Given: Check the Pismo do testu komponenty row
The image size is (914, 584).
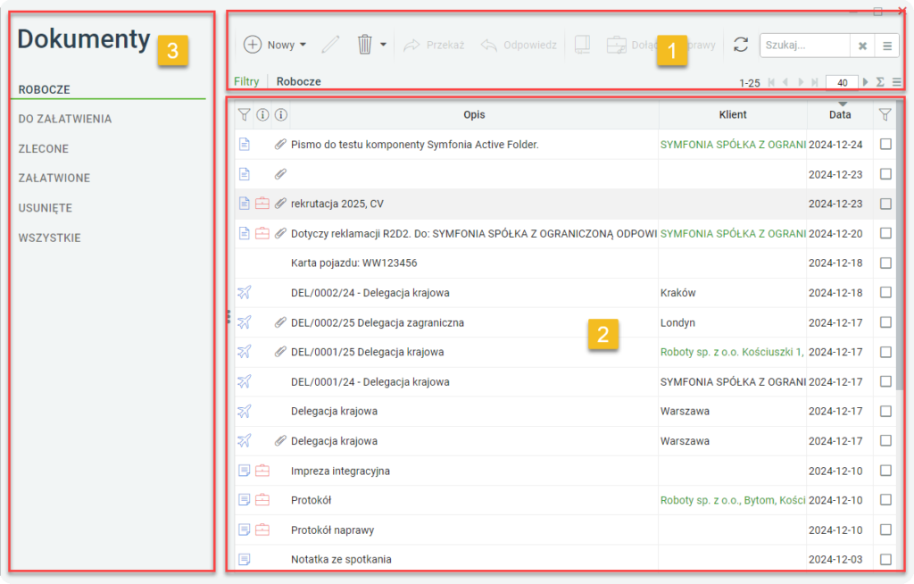Looking at the screenshot, I should [885, 144].
